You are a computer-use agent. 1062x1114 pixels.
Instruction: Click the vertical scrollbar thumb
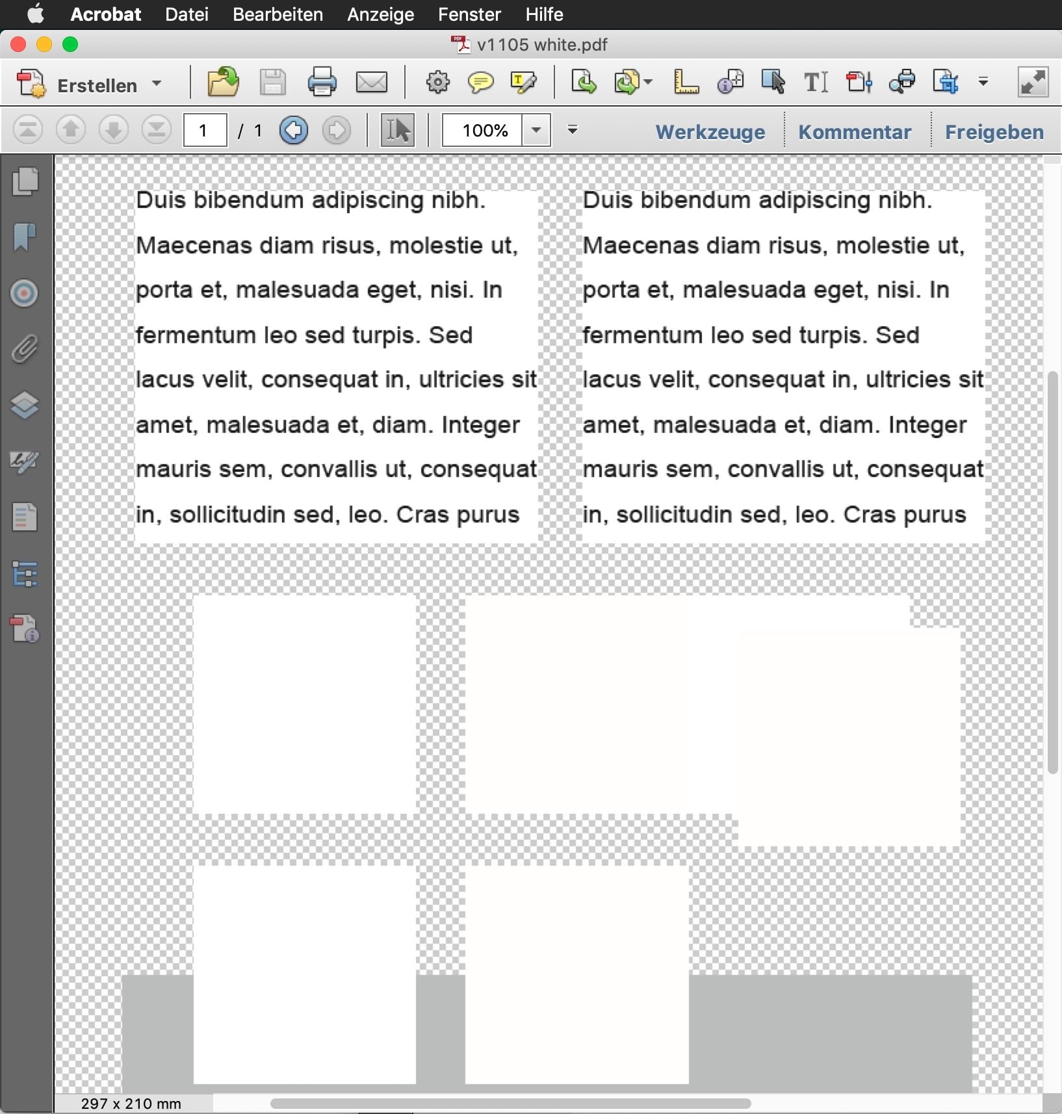(1053, 572)
